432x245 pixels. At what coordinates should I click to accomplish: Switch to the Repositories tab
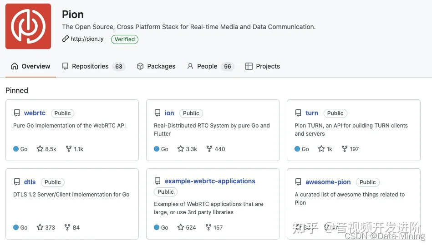[x=94, y=66]
